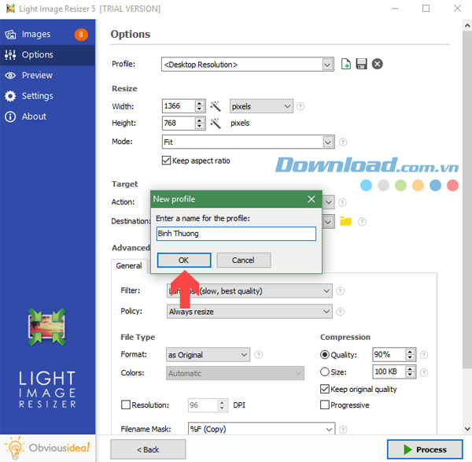The width and height of the screenshot is (472, 462).
Task: Click the magic wand next to Height
Action: point(216,124)
